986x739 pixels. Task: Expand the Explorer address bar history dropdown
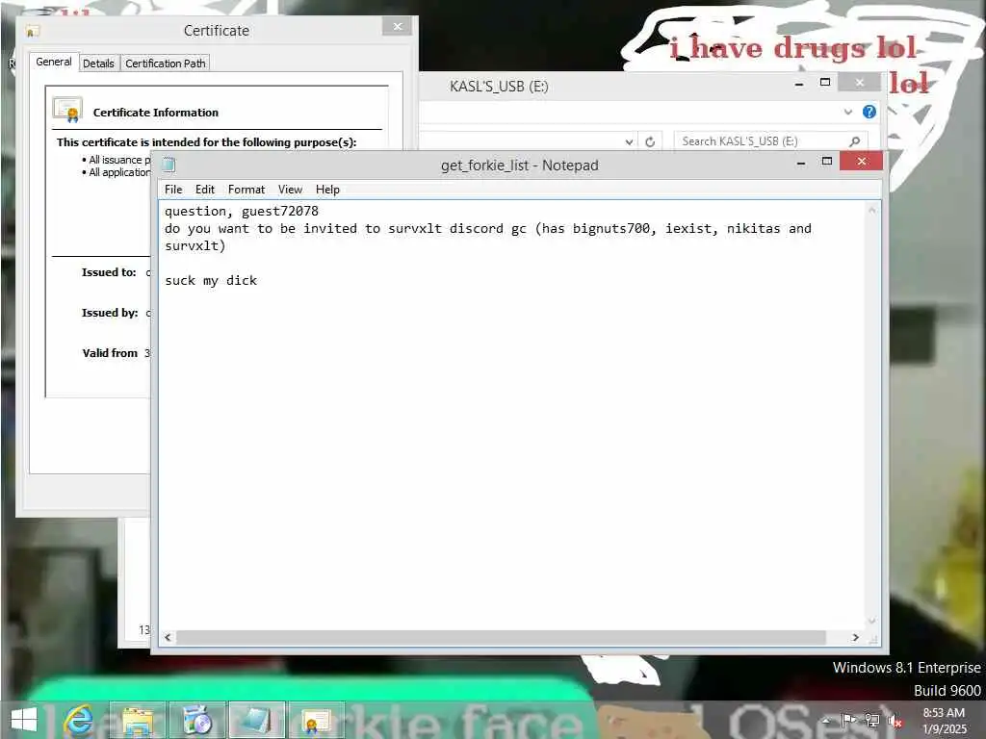click(x=628, y=141)
